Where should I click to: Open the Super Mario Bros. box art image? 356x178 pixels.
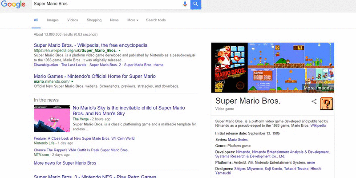pyautogui.click(x=230, y=68)
